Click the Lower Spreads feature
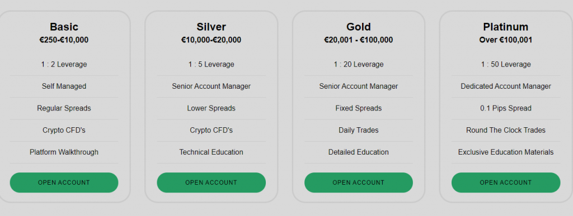 point(211,108)
